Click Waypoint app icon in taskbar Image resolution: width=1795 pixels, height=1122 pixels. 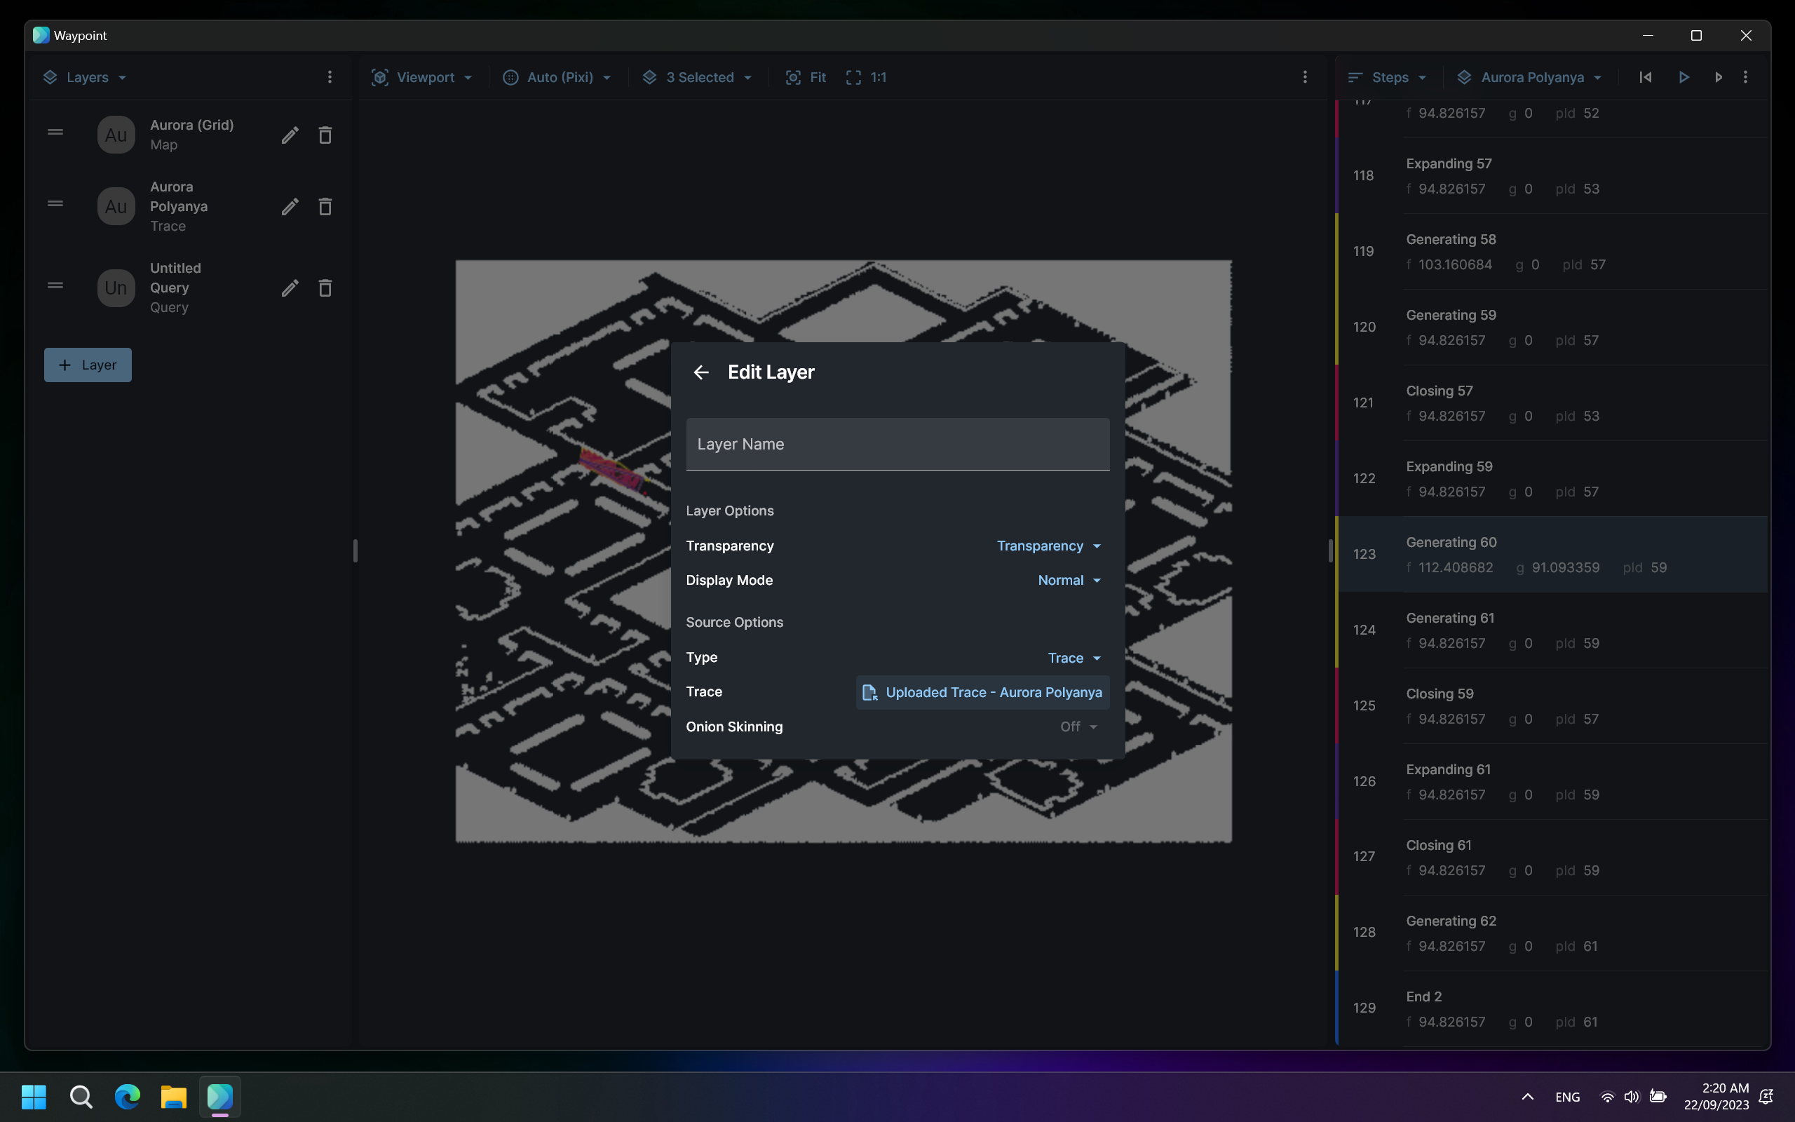pyautogui.click(x=219, y=1097)
